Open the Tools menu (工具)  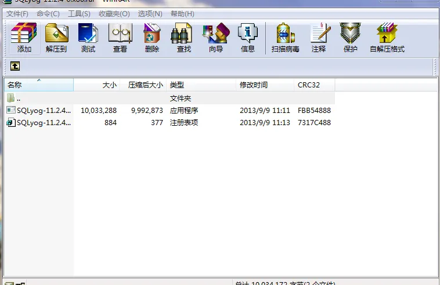pyautogui.click(x=79, y=14)
